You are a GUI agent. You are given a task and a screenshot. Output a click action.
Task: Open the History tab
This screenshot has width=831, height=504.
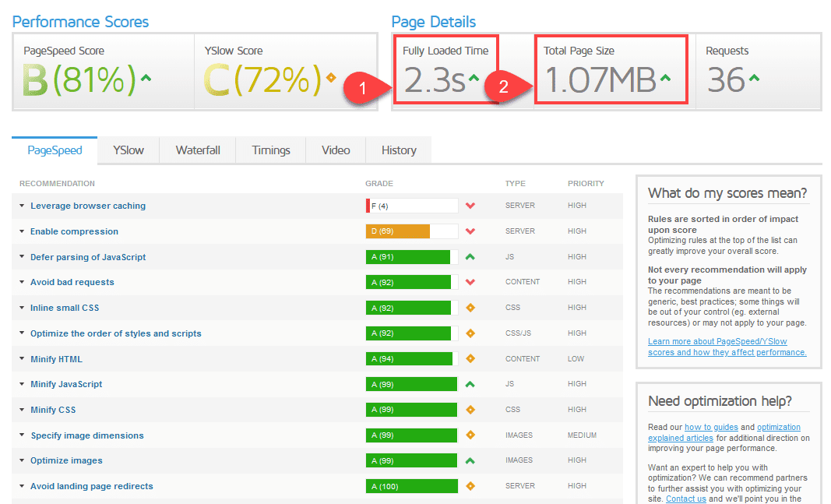398,150
